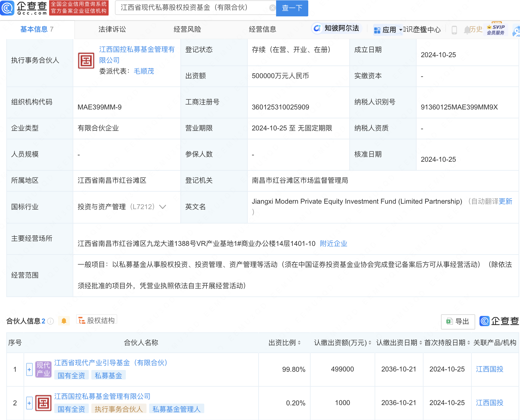The image size is (520, 420).
Task: Expand 国标行业 industry chevron dropdown
Action: click(x=163, y=207)
